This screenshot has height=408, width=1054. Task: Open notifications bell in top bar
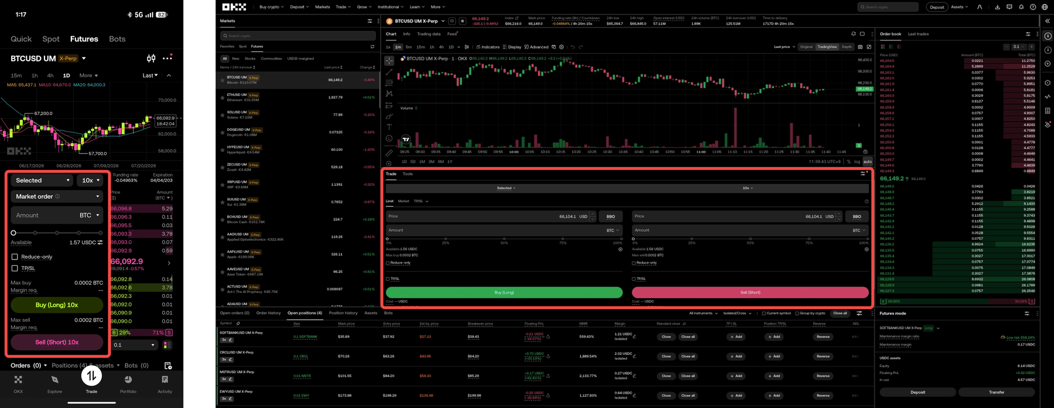click(1021, 7)
